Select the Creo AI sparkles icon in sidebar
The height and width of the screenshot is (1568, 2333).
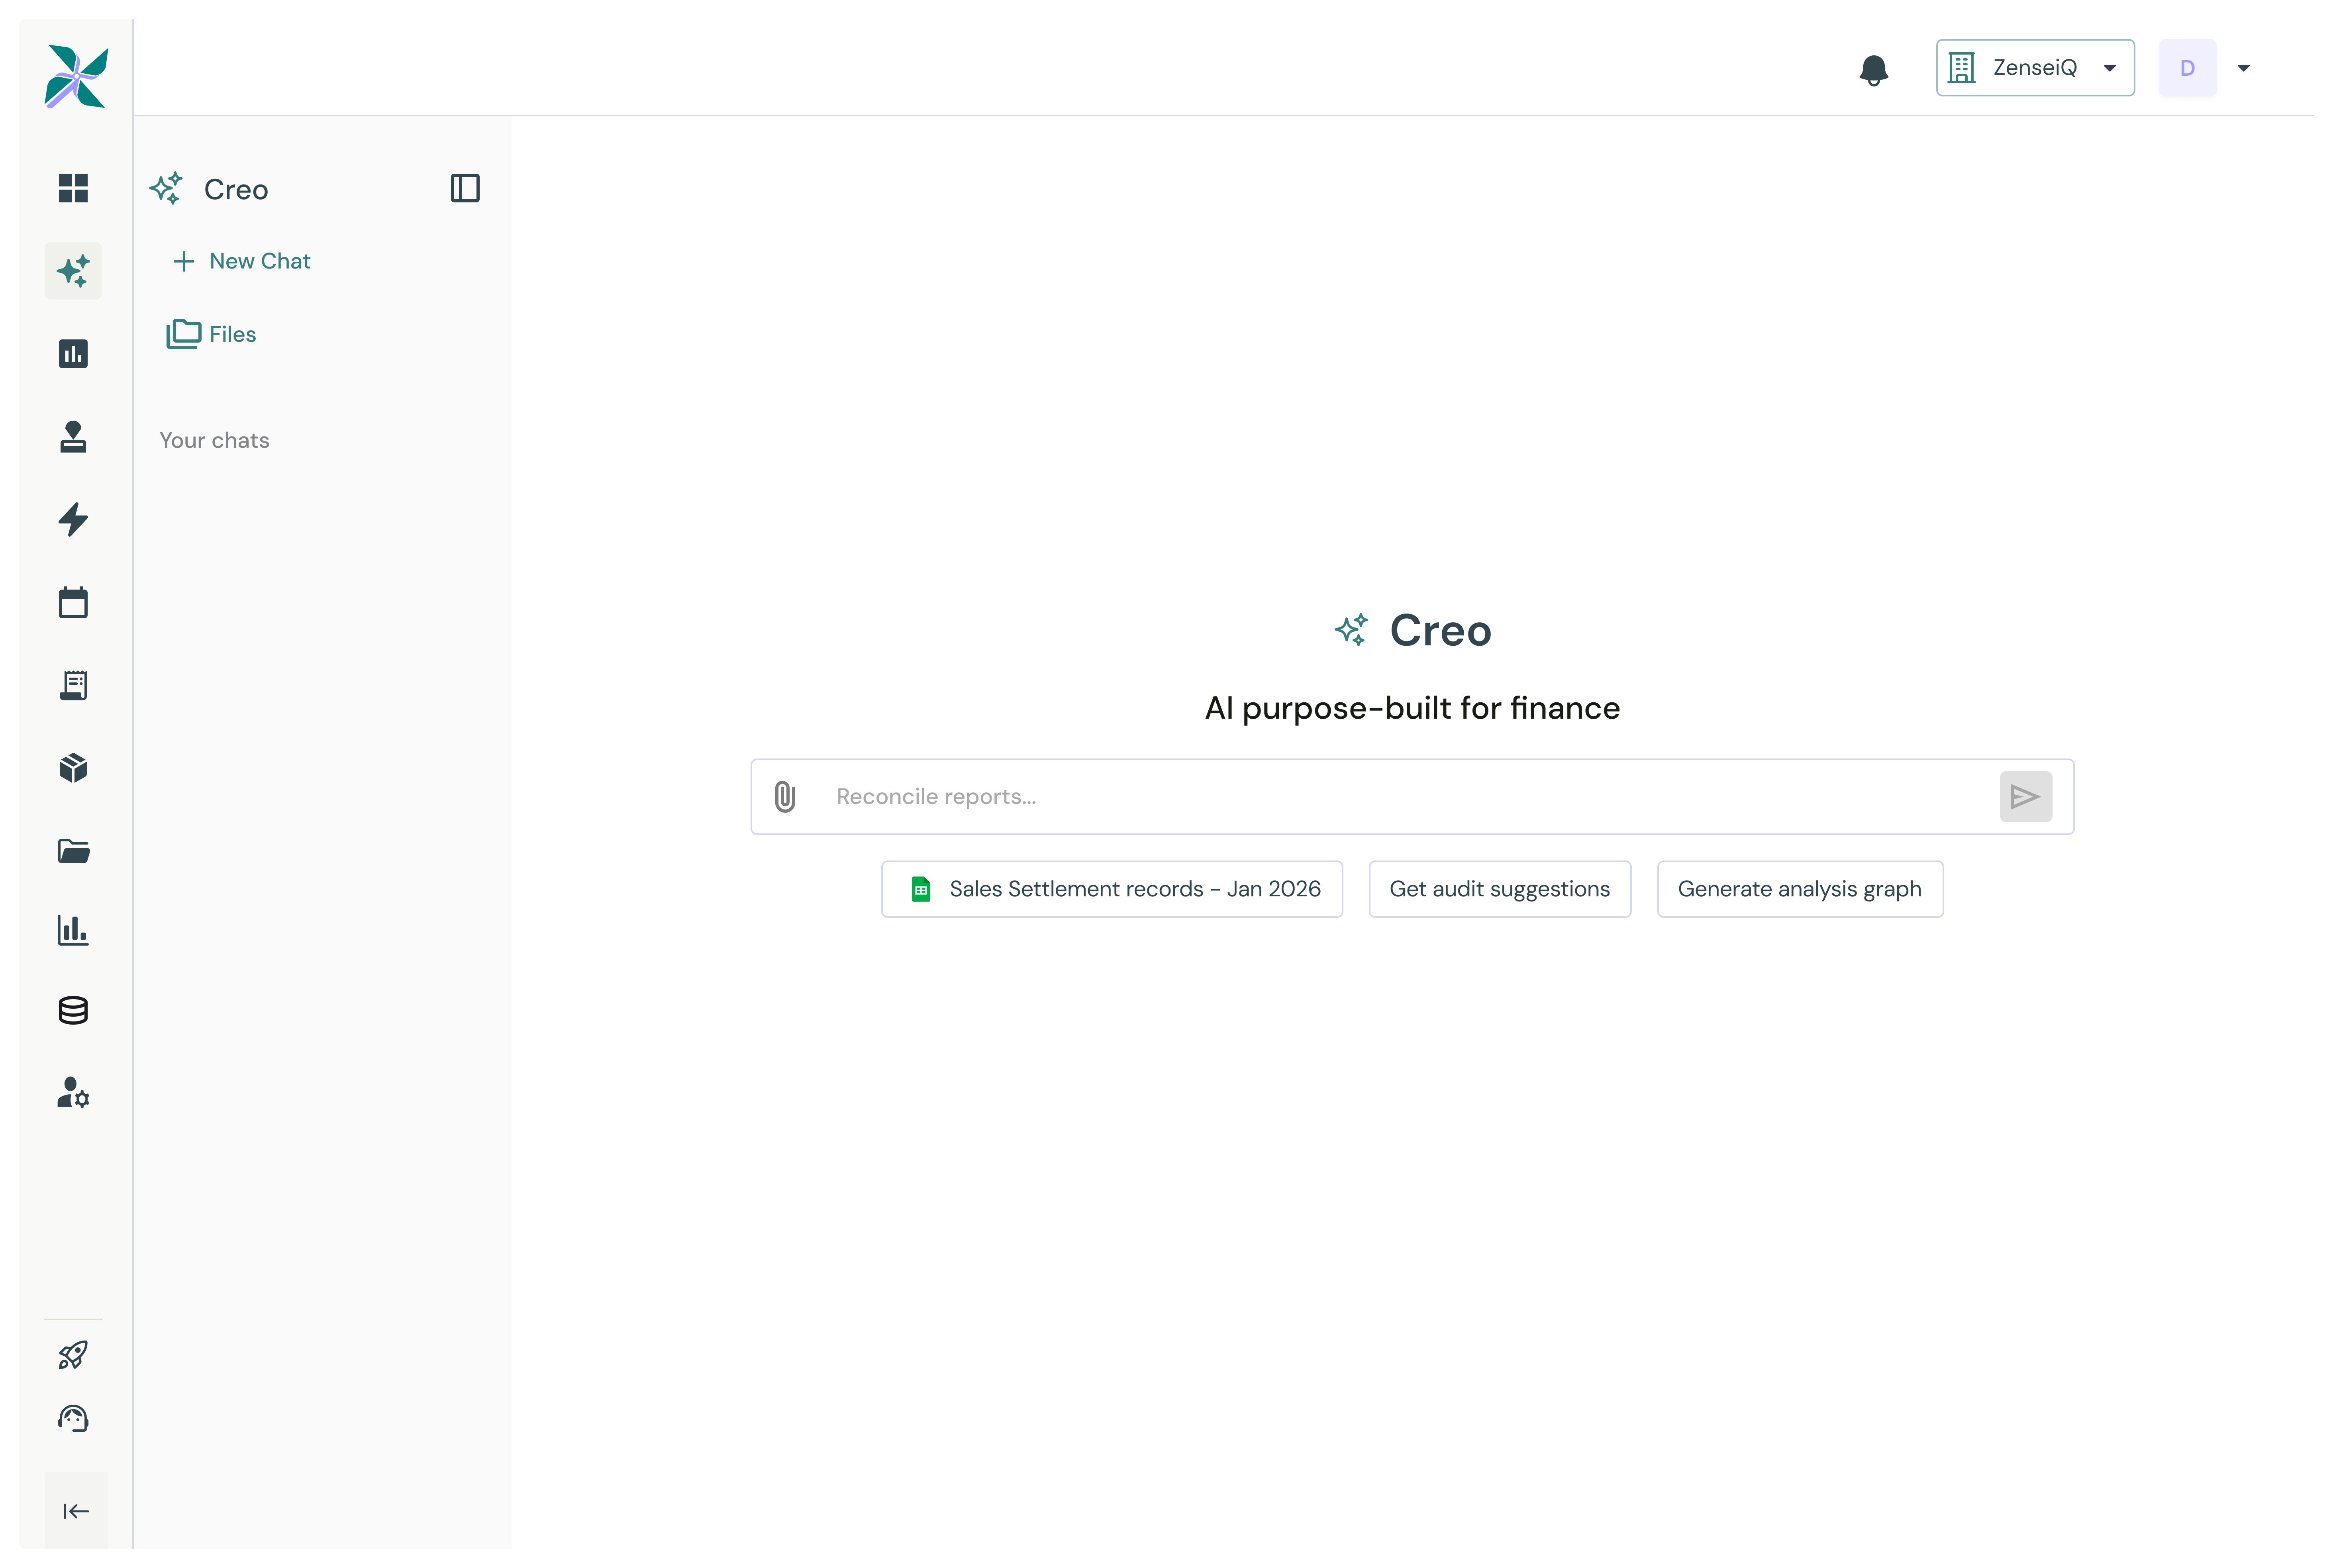(x=73, y=270)
